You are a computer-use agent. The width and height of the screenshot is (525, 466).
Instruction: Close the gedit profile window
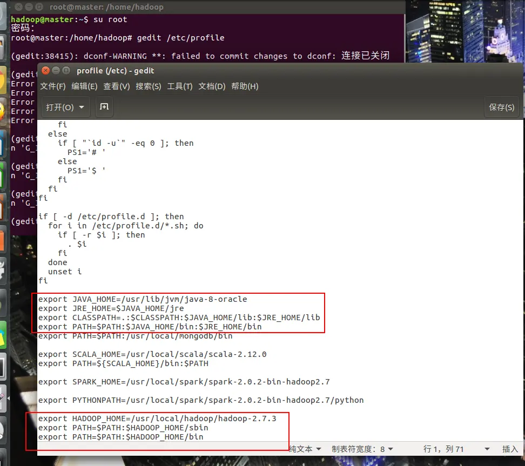[45, 71]
